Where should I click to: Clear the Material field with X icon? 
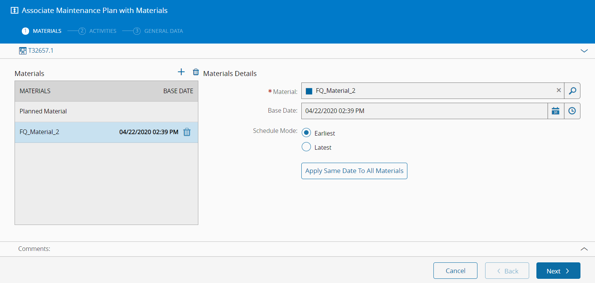pyautogui.click(x=559, y=91)
